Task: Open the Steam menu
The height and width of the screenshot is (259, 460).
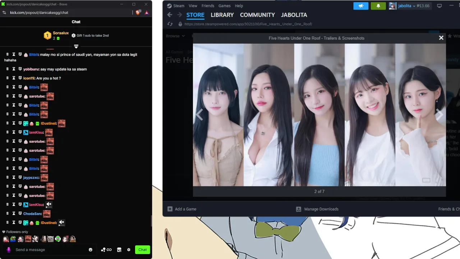Action: pyautogui.click(x=175, y=6)
